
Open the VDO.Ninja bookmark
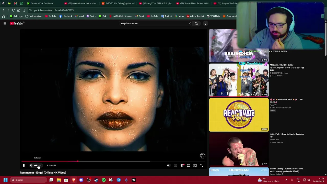[213, 16]
